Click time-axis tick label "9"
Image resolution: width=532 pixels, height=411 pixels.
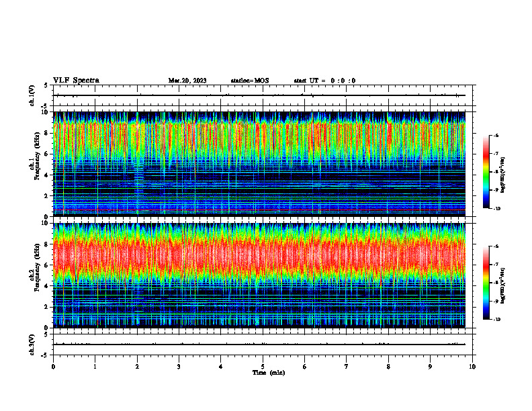tap(430, 367)
